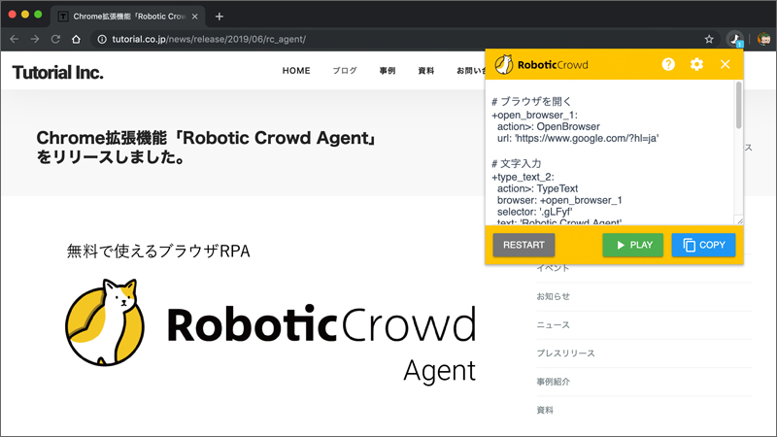Click the browser forward arrow
777x437 pixels.
(35, 39)
